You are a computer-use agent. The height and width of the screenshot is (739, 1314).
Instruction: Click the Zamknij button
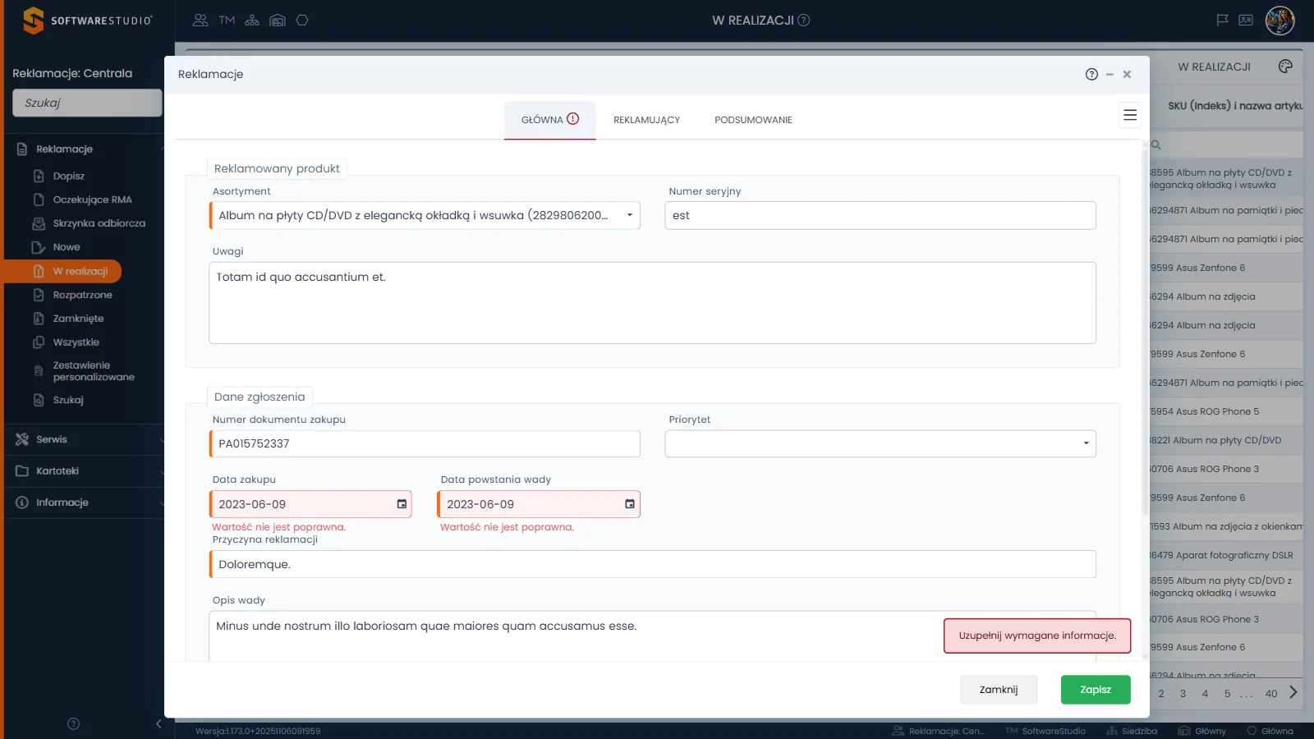click(x=999, y=690)
